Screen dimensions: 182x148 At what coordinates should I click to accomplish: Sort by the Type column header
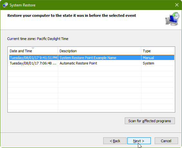coord(158,51)
